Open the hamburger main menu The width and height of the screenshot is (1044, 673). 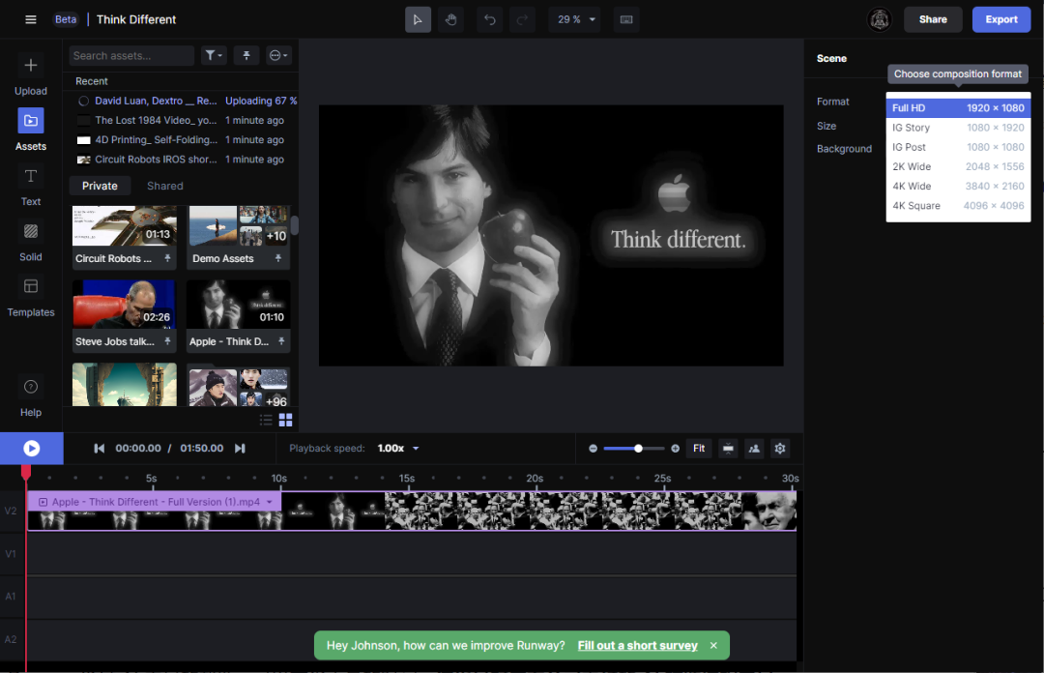pyautogui.click(x=31, y=19)
